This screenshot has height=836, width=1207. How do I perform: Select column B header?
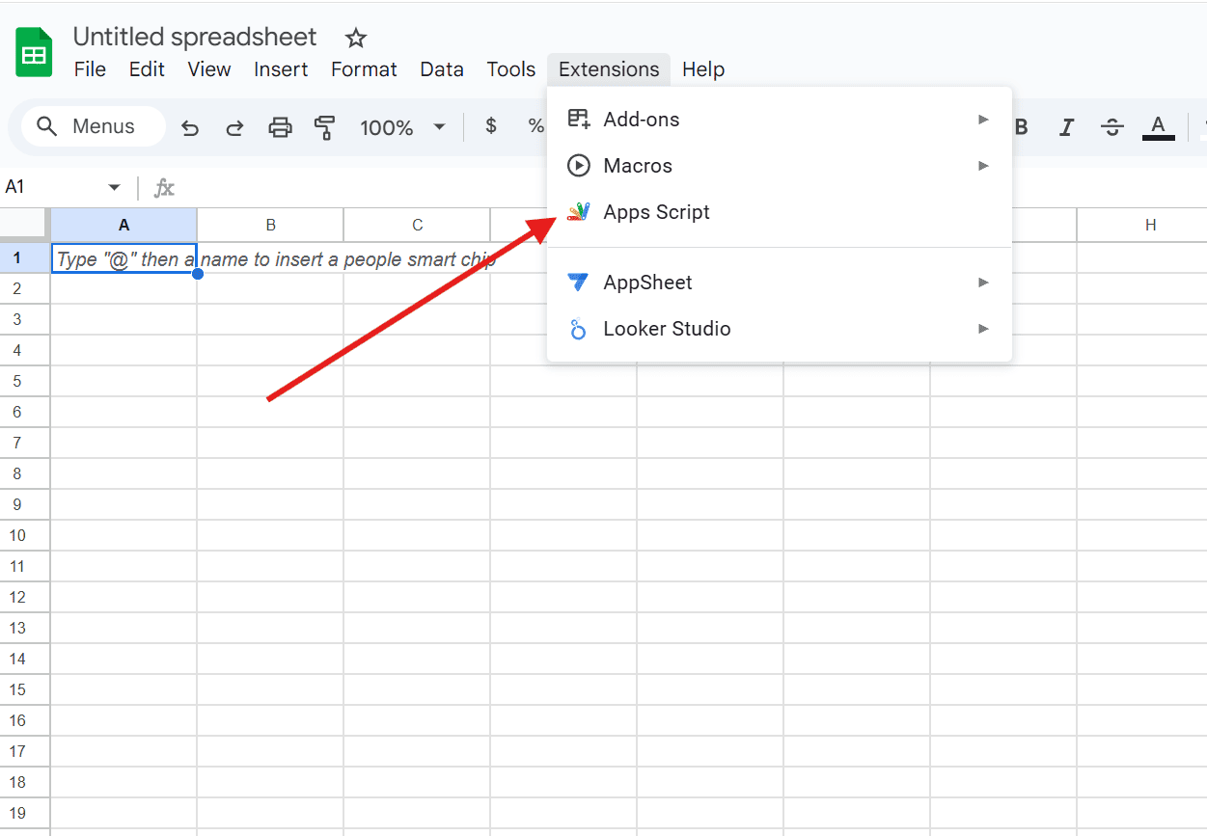[x=271, y=225]
